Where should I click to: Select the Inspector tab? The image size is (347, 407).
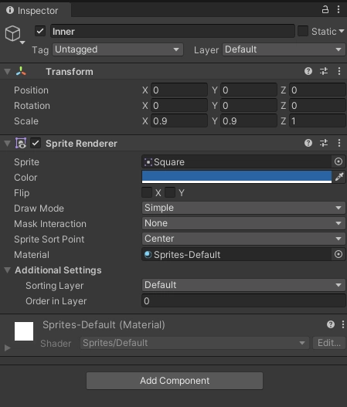(x=35, y=10)
